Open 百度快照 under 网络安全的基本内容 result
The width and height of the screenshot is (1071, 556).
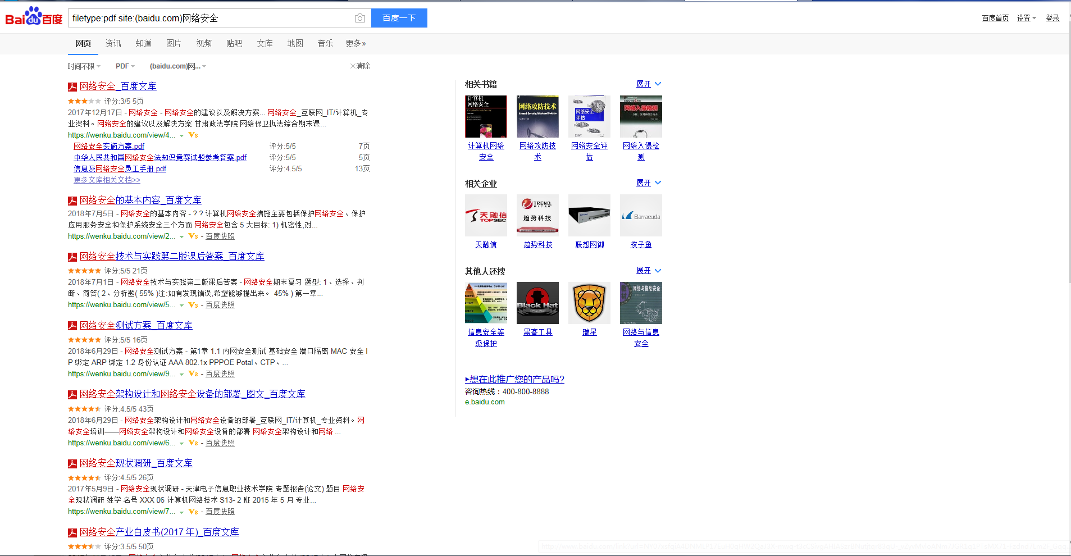pos(220,236)
